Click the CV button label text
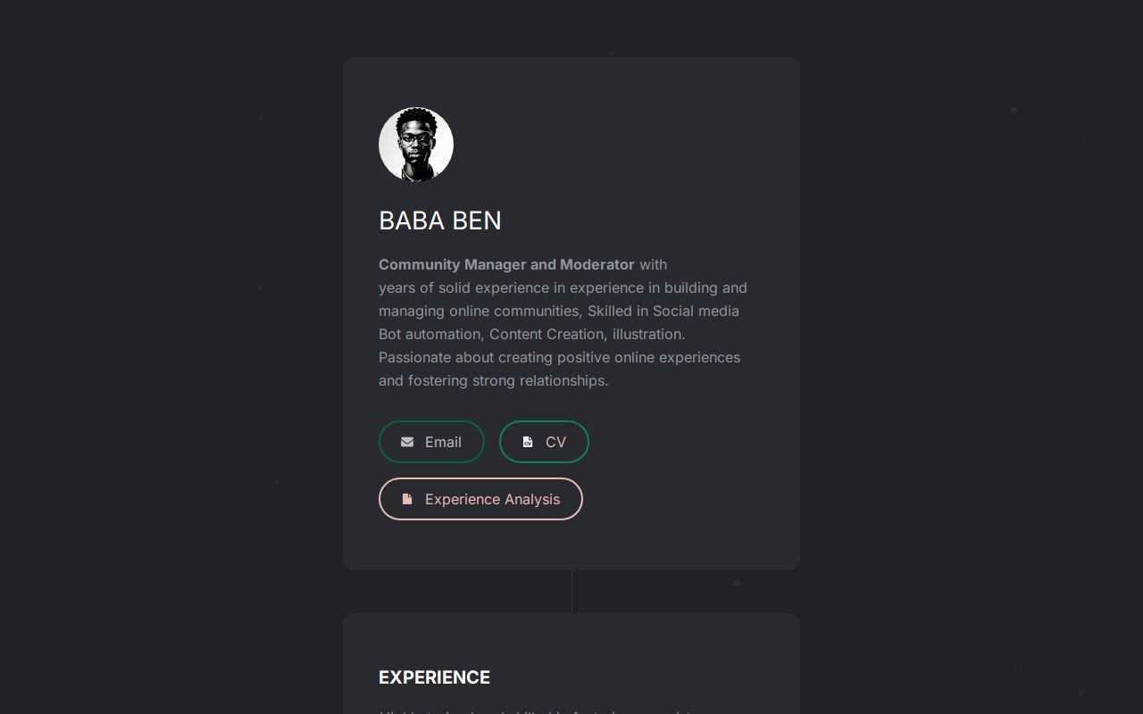The width and height of the screenshot is (1143, 714). point(555,442)
